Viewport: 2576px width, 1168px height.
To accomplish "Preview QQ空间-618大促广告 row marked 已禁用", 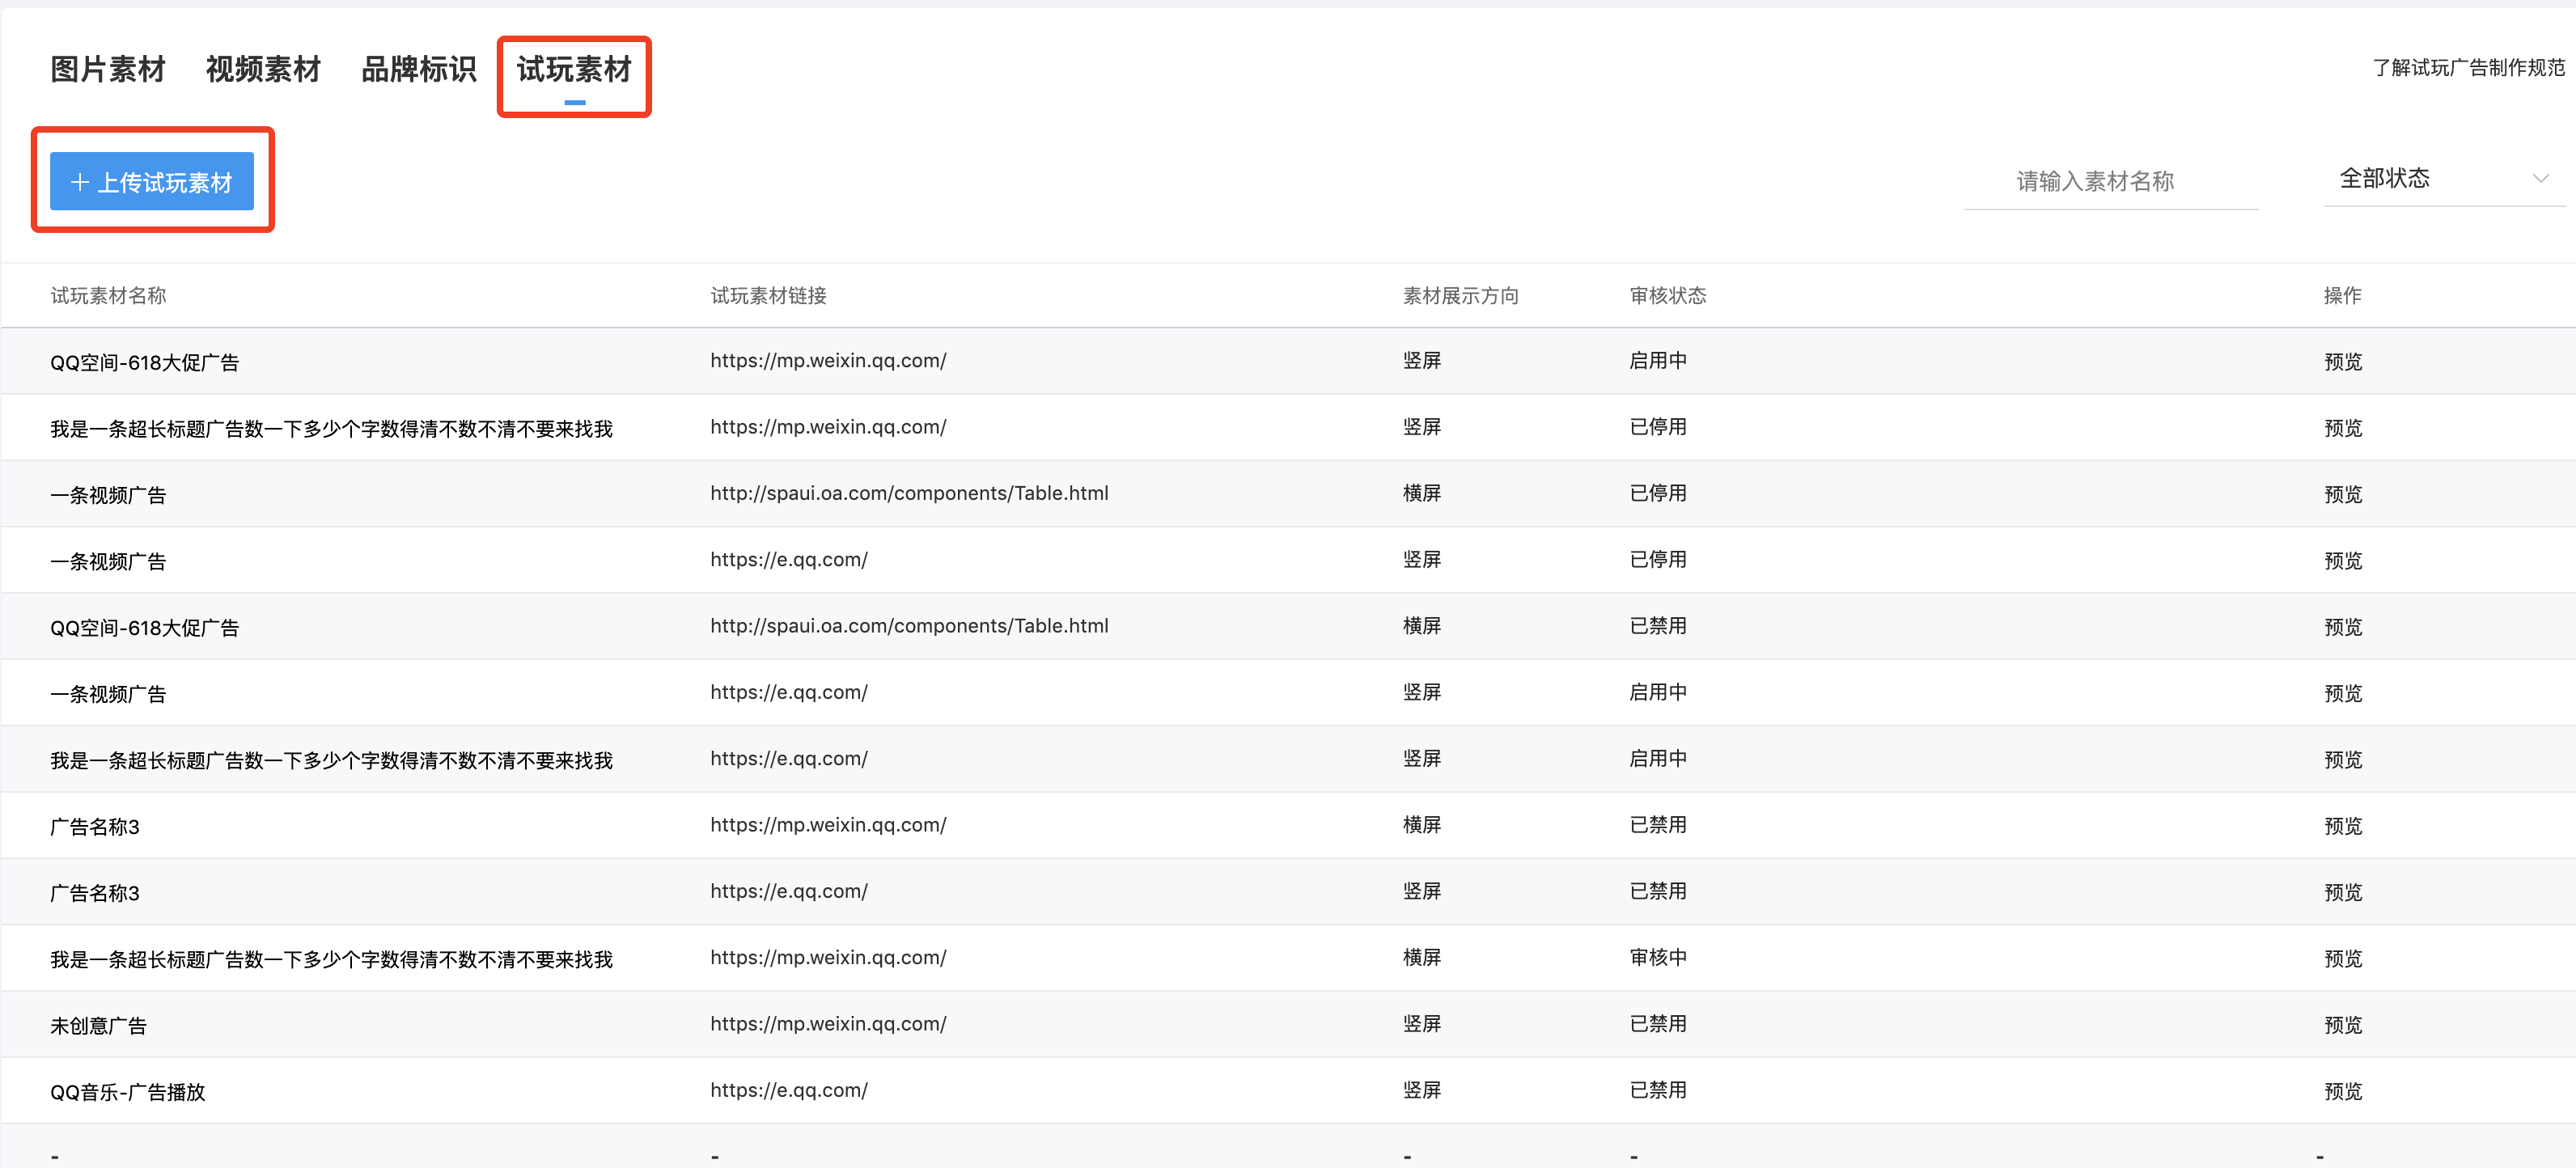I will (2342, 627).
